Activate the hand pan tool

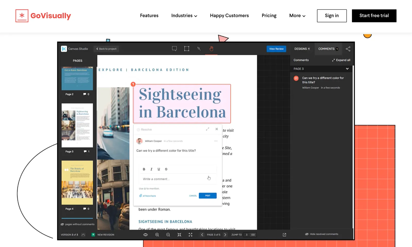[x=211, y=48]
